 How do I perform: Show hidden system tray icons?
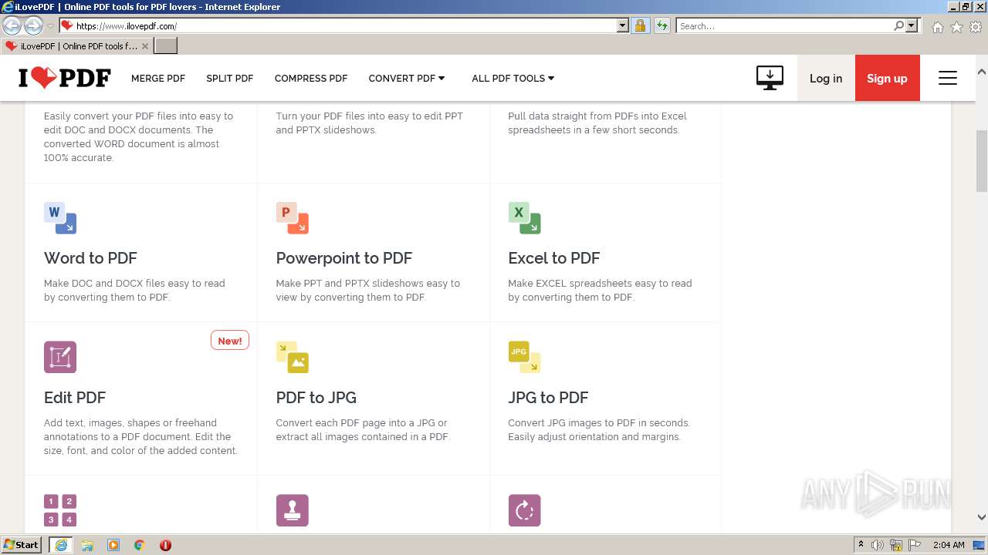pyautogui.click(x=861, y=545)
